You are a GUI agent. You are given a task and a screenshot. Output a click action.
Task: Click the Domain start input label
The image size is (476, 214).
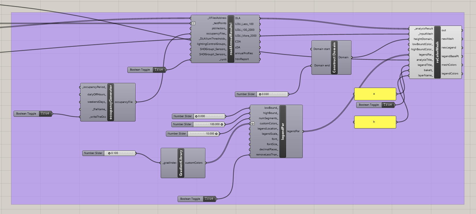(x=321, y=49)
